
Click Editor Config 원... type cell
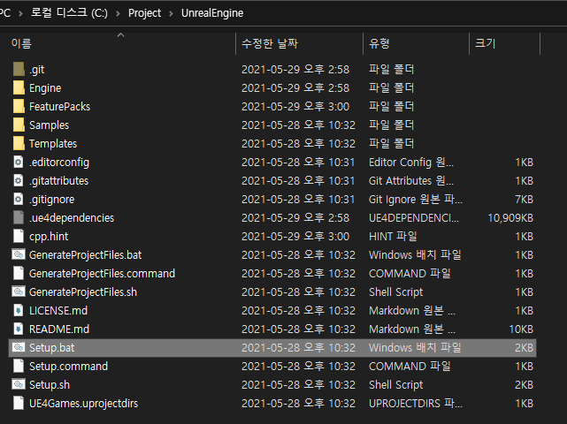coord(411,163)
